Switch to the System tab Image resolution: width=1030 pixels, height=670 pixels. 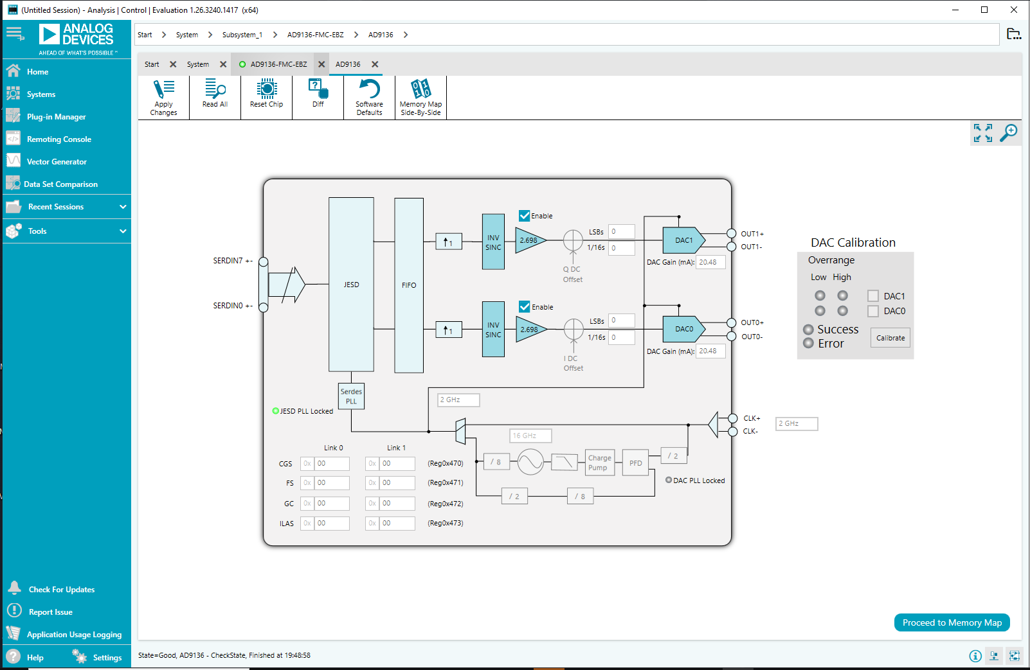(198, 64)
